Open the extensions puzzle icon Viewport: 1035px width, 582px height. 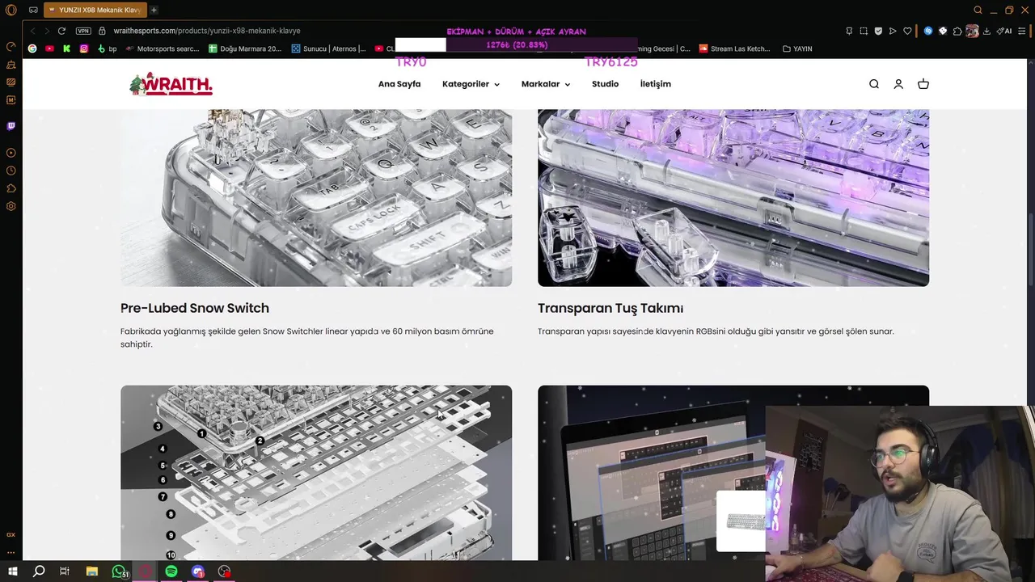(x=957, y=31)
